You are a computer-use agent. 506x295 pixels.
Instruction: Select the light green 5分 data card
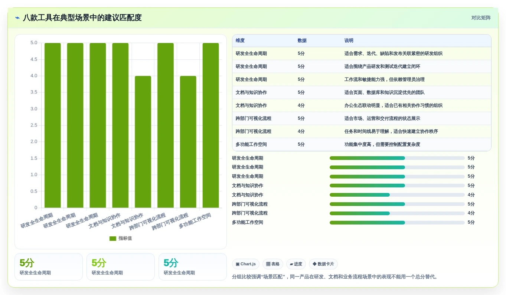point(121,267)
